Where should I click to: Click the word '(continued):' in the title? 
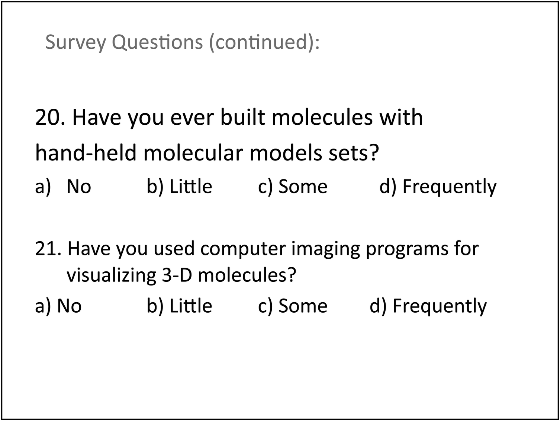coord(264,42)
